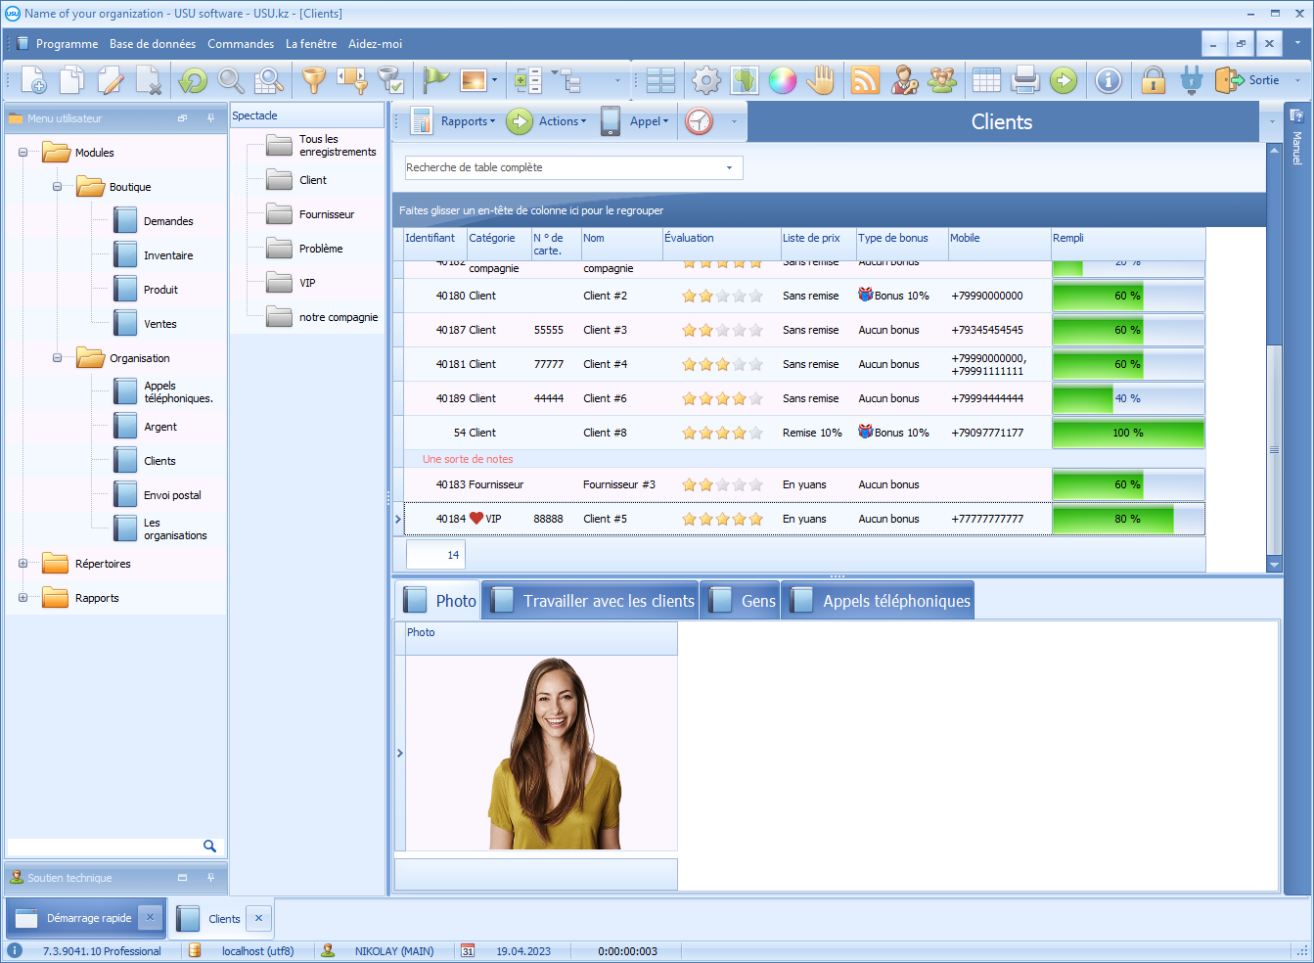This screenshot has height=963, width=1314.
Task: Click the search-in-table magnifier icon
Action: pyautogui.click(x=269, y=80)
